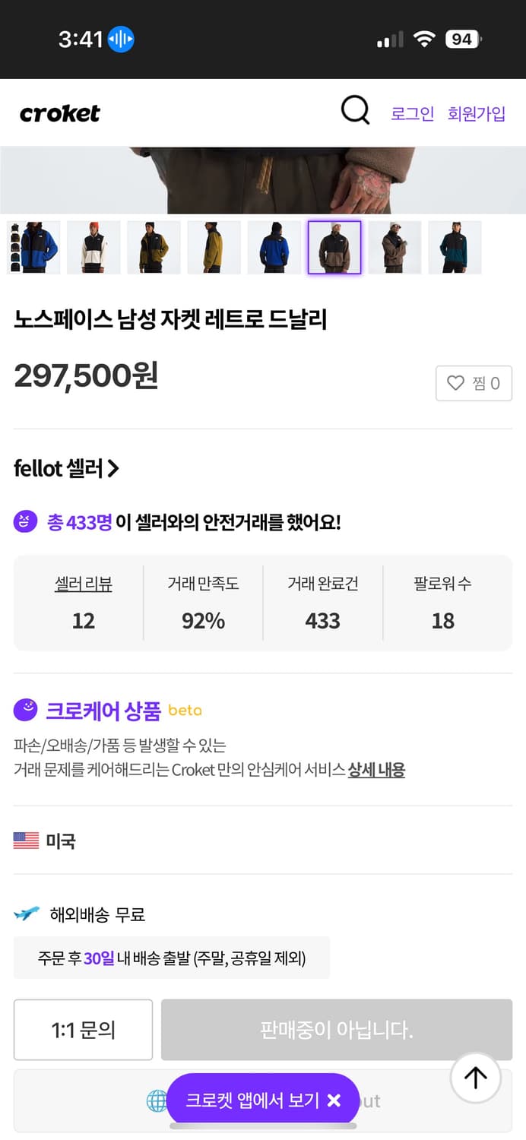Tap the 크로케어 purple face icon
This screenshot has width=526, height=1140.
pyautogui.click(x=25, y=710)
